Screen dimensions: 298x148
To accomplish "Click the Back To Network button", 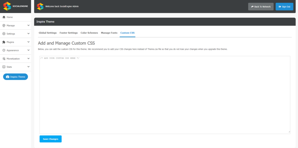I will point(261,7).
